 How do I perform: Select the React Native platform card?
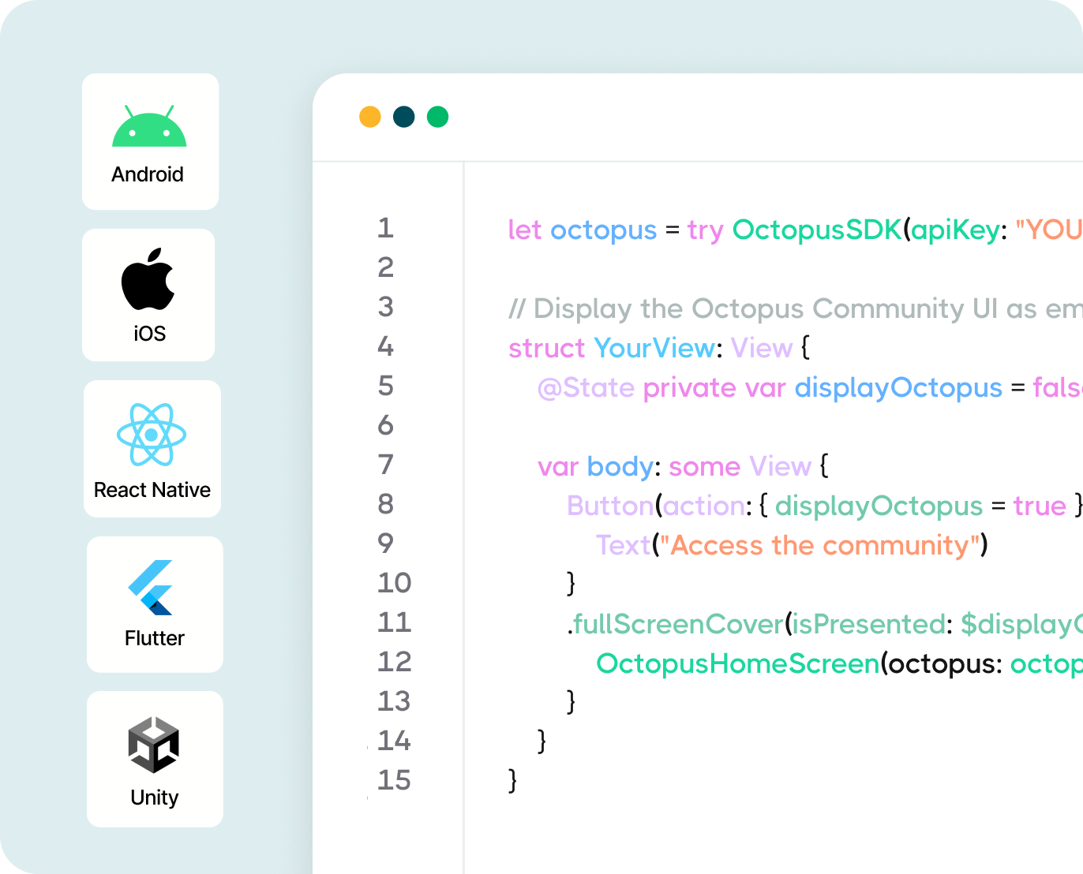coord(152,449)
